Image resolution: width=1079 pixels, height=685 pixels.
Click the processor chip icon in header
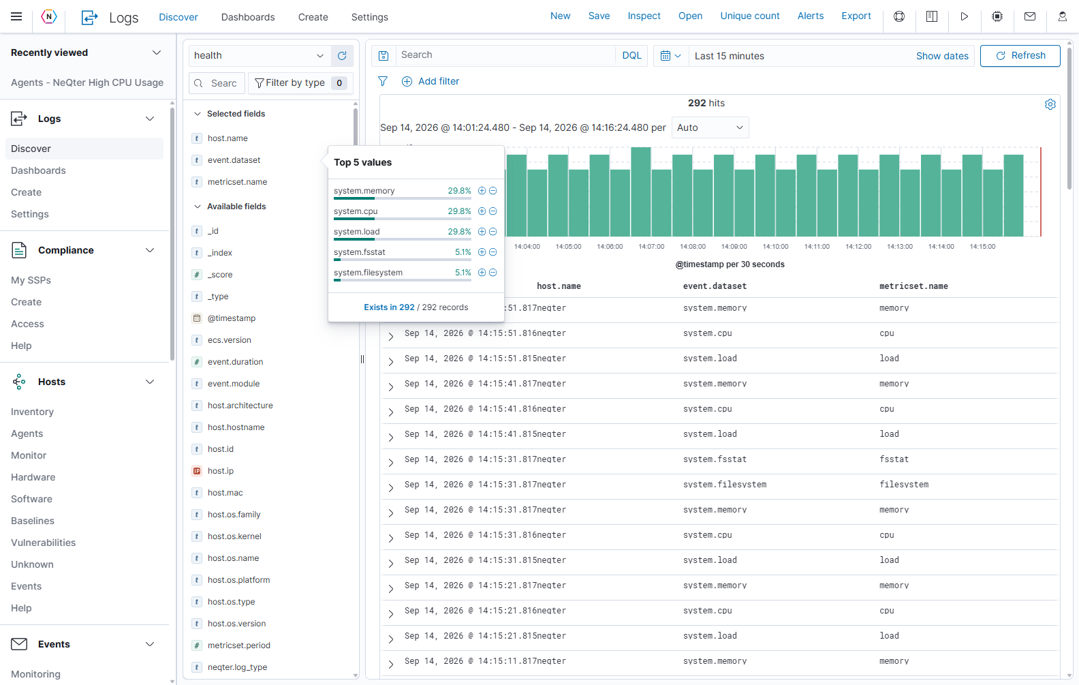[997, 16]
